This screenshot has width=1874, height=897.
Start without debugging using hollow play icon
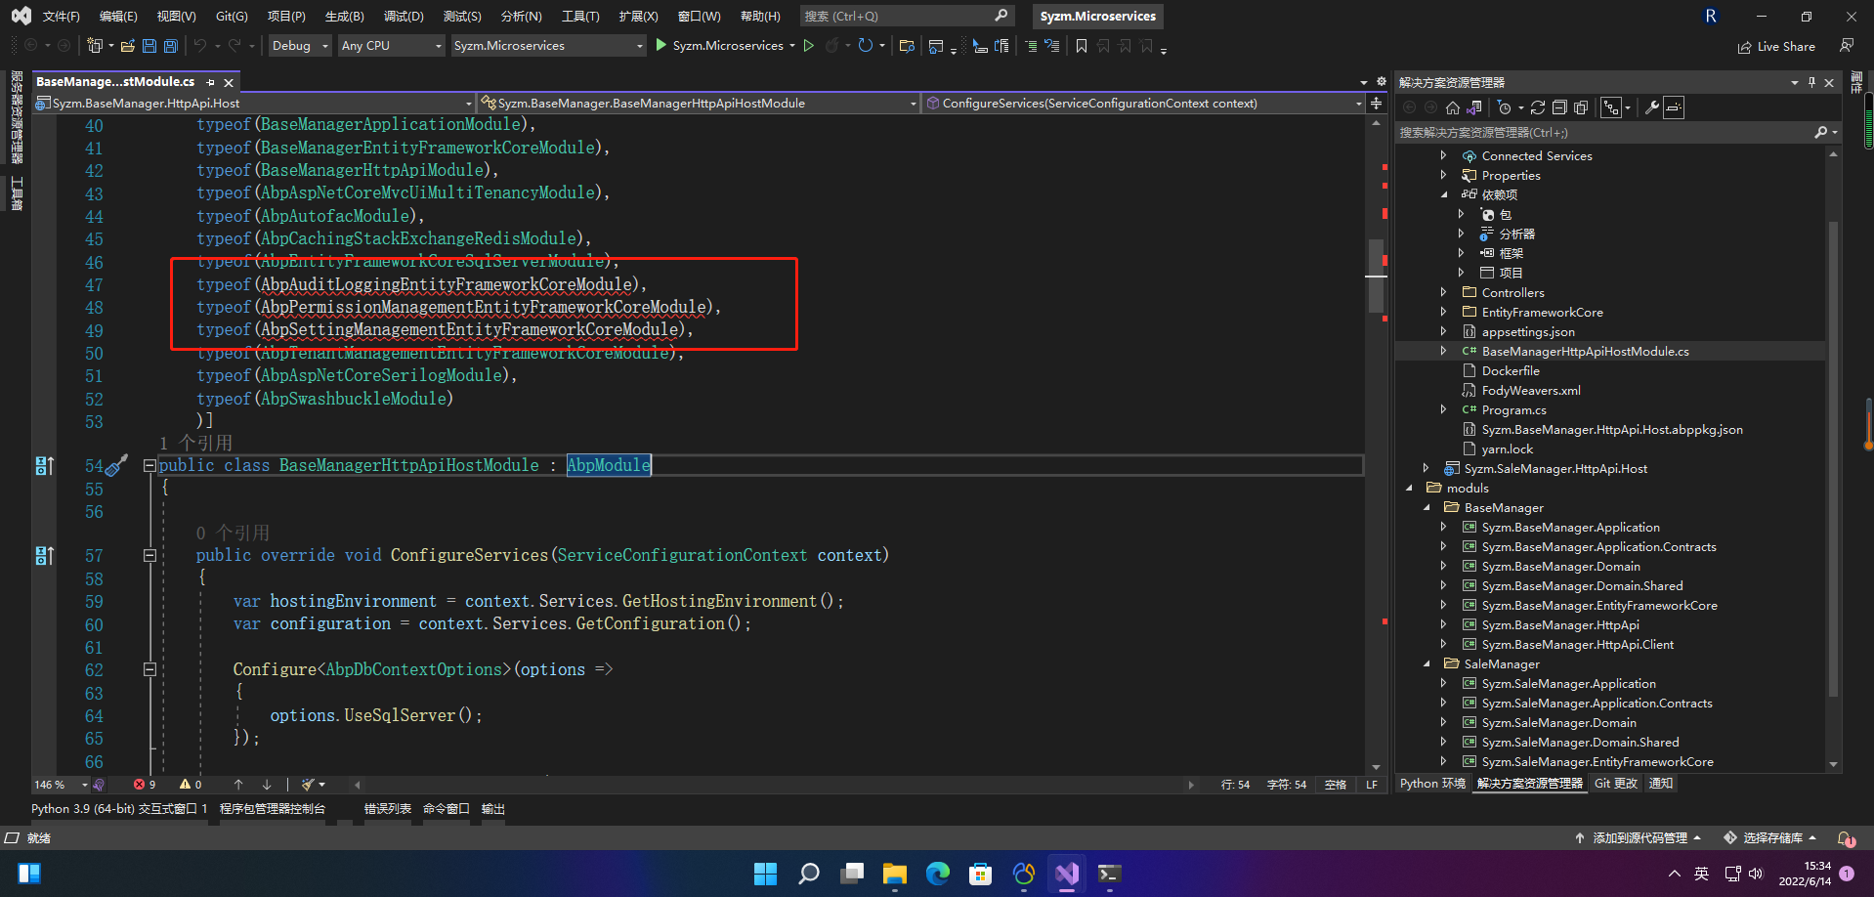click(x=809, y=46)
